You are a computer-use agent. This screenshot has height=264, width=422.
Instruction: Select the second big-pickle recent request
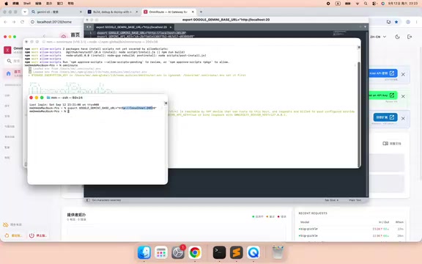tap(351, 235)
